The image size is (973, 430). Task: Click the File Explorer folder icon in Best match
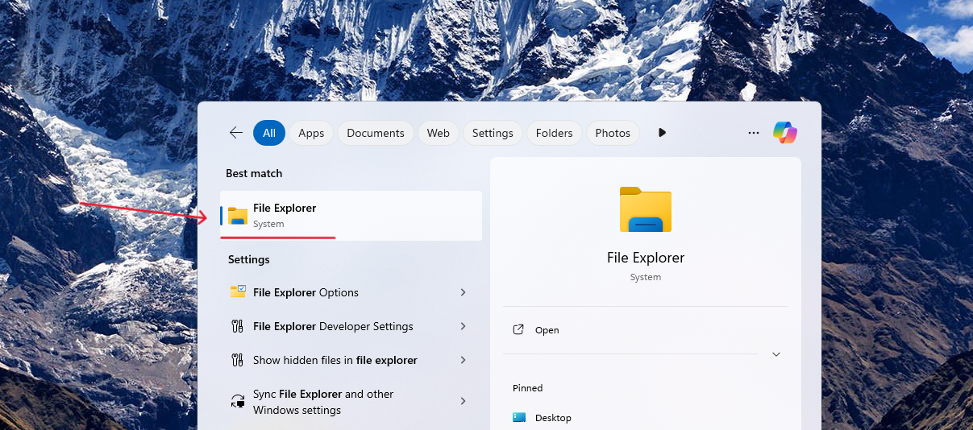tap(238, 215)
